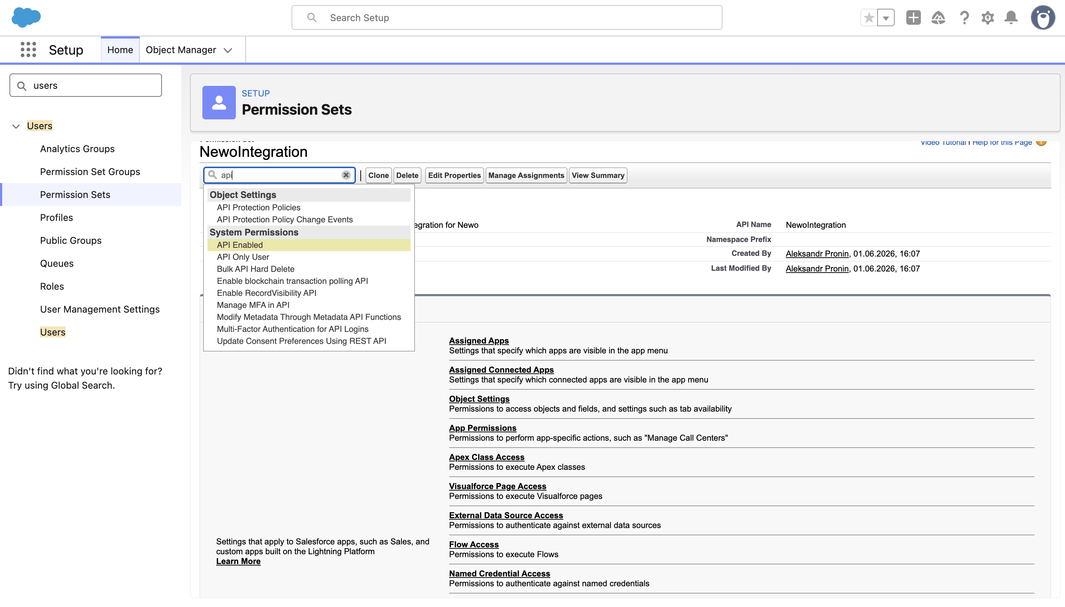Click the Quick Find box containing users
This screenshot has height=607, width=1065.
click(86, 86)
